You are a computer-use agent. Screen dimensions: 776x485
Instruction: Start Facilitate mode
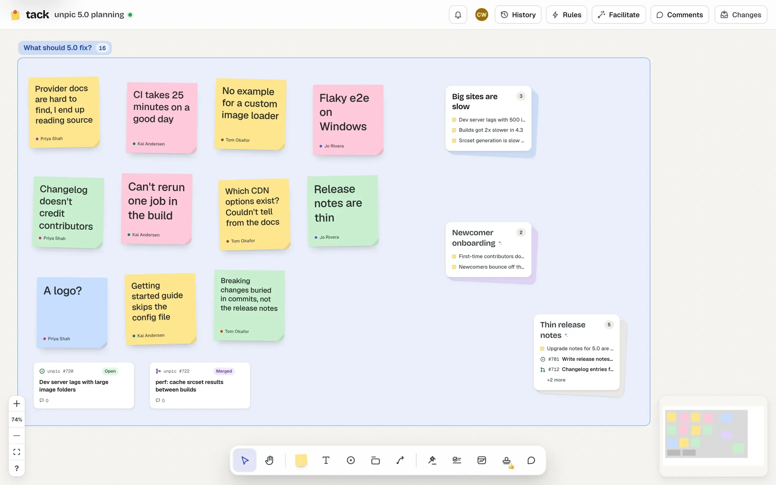(x=619, y=15)
